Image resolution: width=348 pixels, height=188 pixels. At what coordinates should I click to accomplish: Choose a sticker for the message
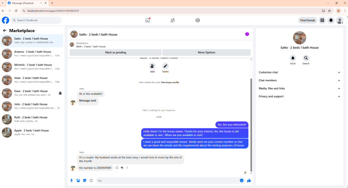tap(84, 181)
